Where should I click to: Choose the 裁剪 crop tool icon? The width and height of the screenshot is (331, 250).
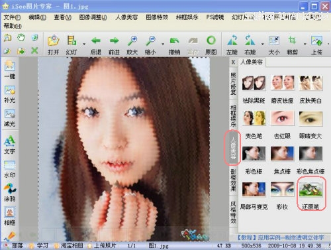click(x=292, y=40)
